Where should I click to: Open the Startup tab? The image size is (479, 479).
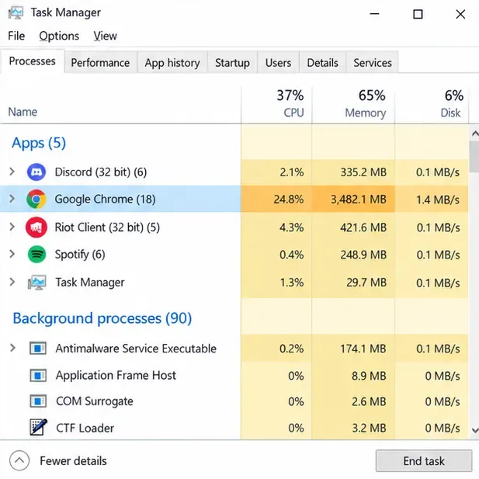(232, 63)
